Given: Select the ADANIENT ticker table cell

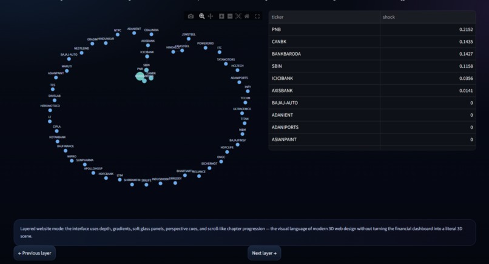Looking at the screenshot, I should (325, 115).
